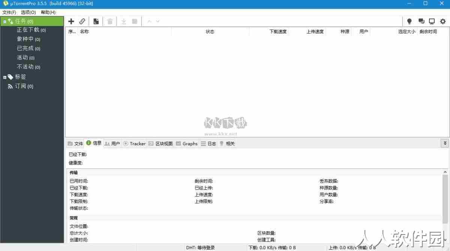Stop the torrent with the square icon
This screenshot has height=251, width=450.
(x=134, y=21)
